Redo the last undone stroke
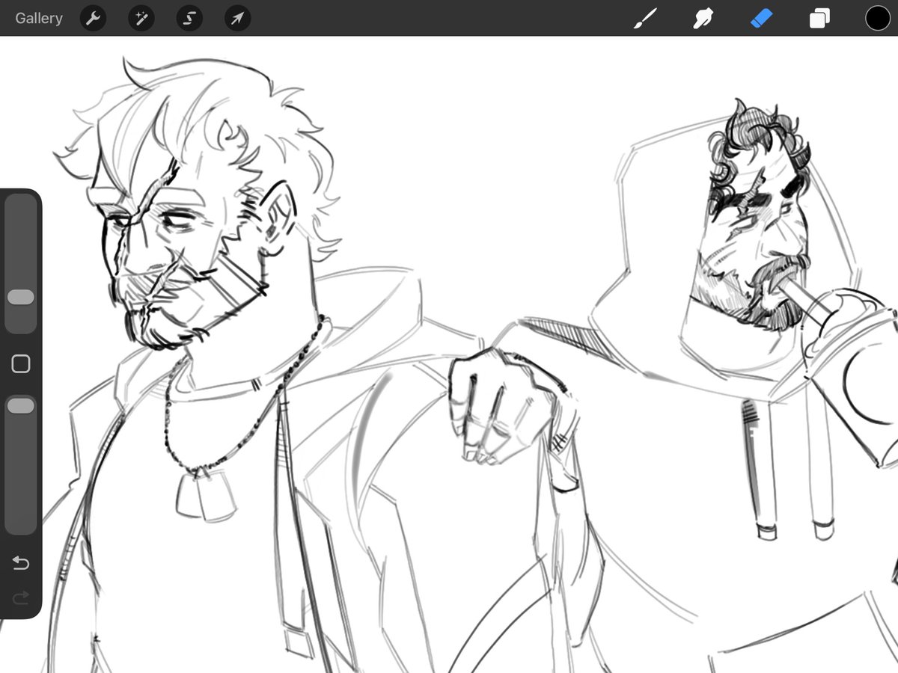 coord(21,597)
